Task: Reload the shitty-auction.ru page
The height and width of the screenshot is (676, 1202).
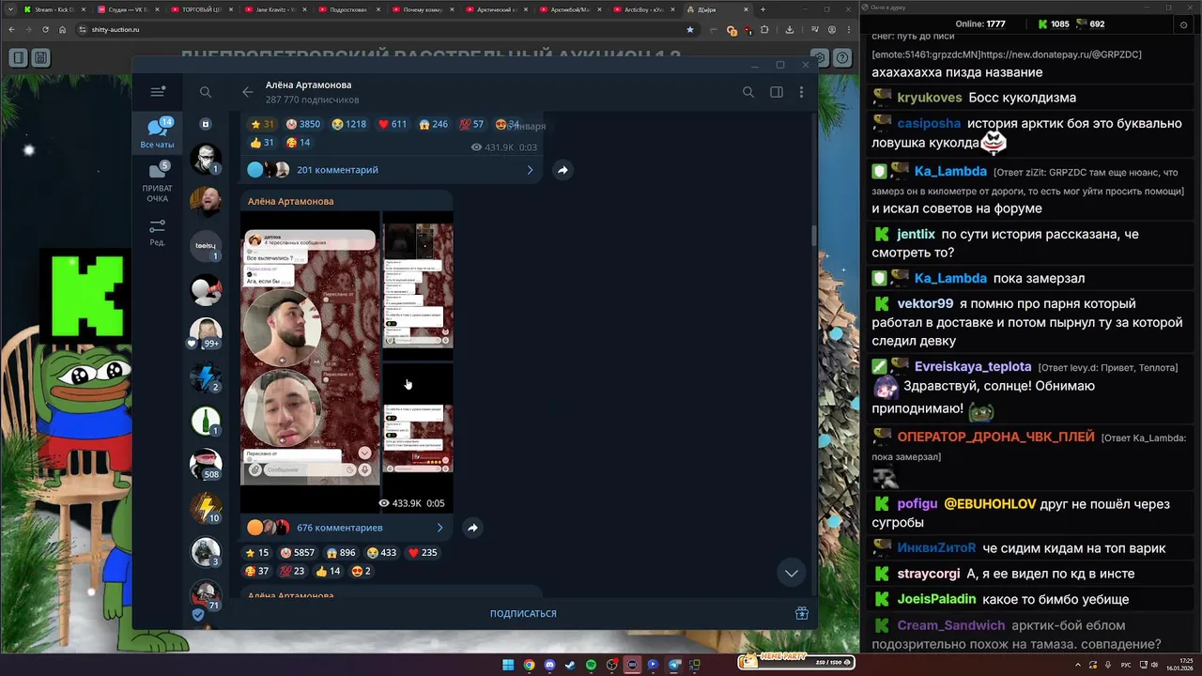Action: pos(44,29)
